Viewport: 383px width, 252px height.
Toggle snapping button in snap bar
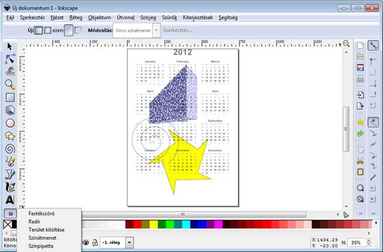pyautogui.click(x=373, y=47)
